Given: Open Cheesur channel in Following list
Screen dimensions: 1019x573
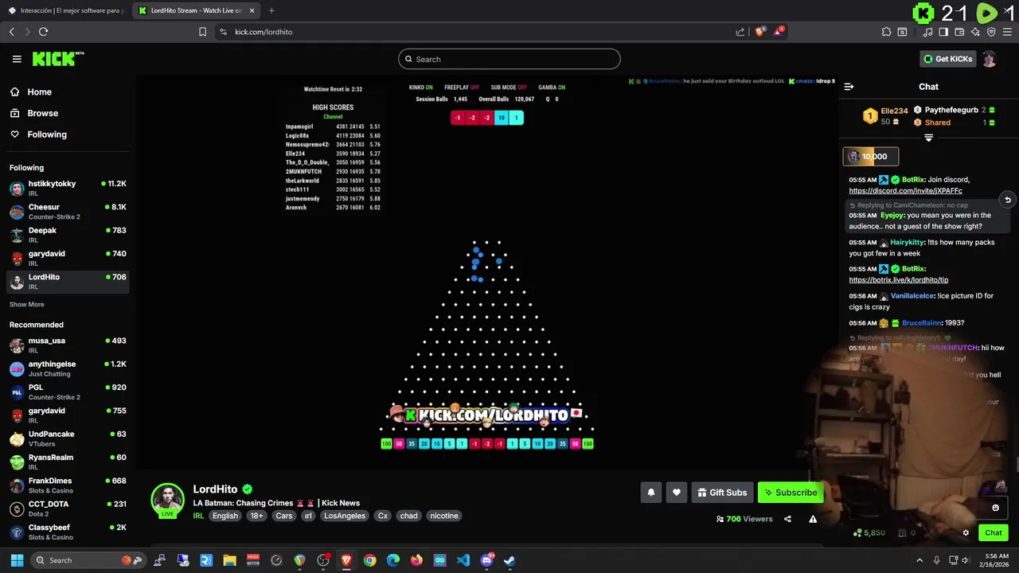Looking at the screenshot, I should [68, 212].
